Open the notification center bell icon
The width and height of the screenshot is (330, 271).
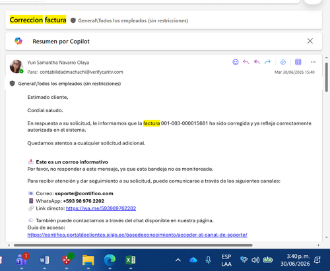coord(317,260)
